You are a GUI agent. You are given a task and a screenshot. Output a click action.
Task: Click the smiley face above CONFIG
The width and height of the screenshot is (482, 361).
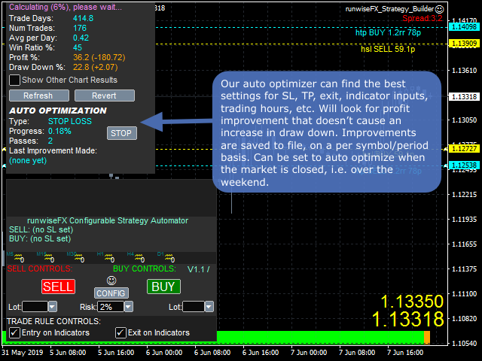pos(111,281)
